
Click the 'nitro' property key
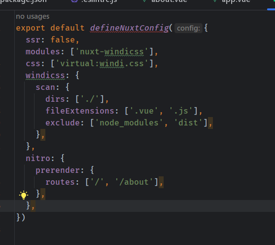tap(38, 159)
